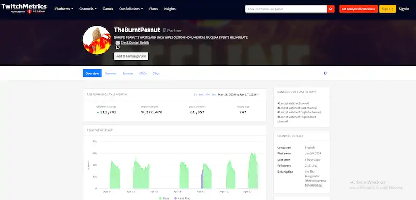Open the Insights nav item
This screenshot has height=200, width=416.
170,9
